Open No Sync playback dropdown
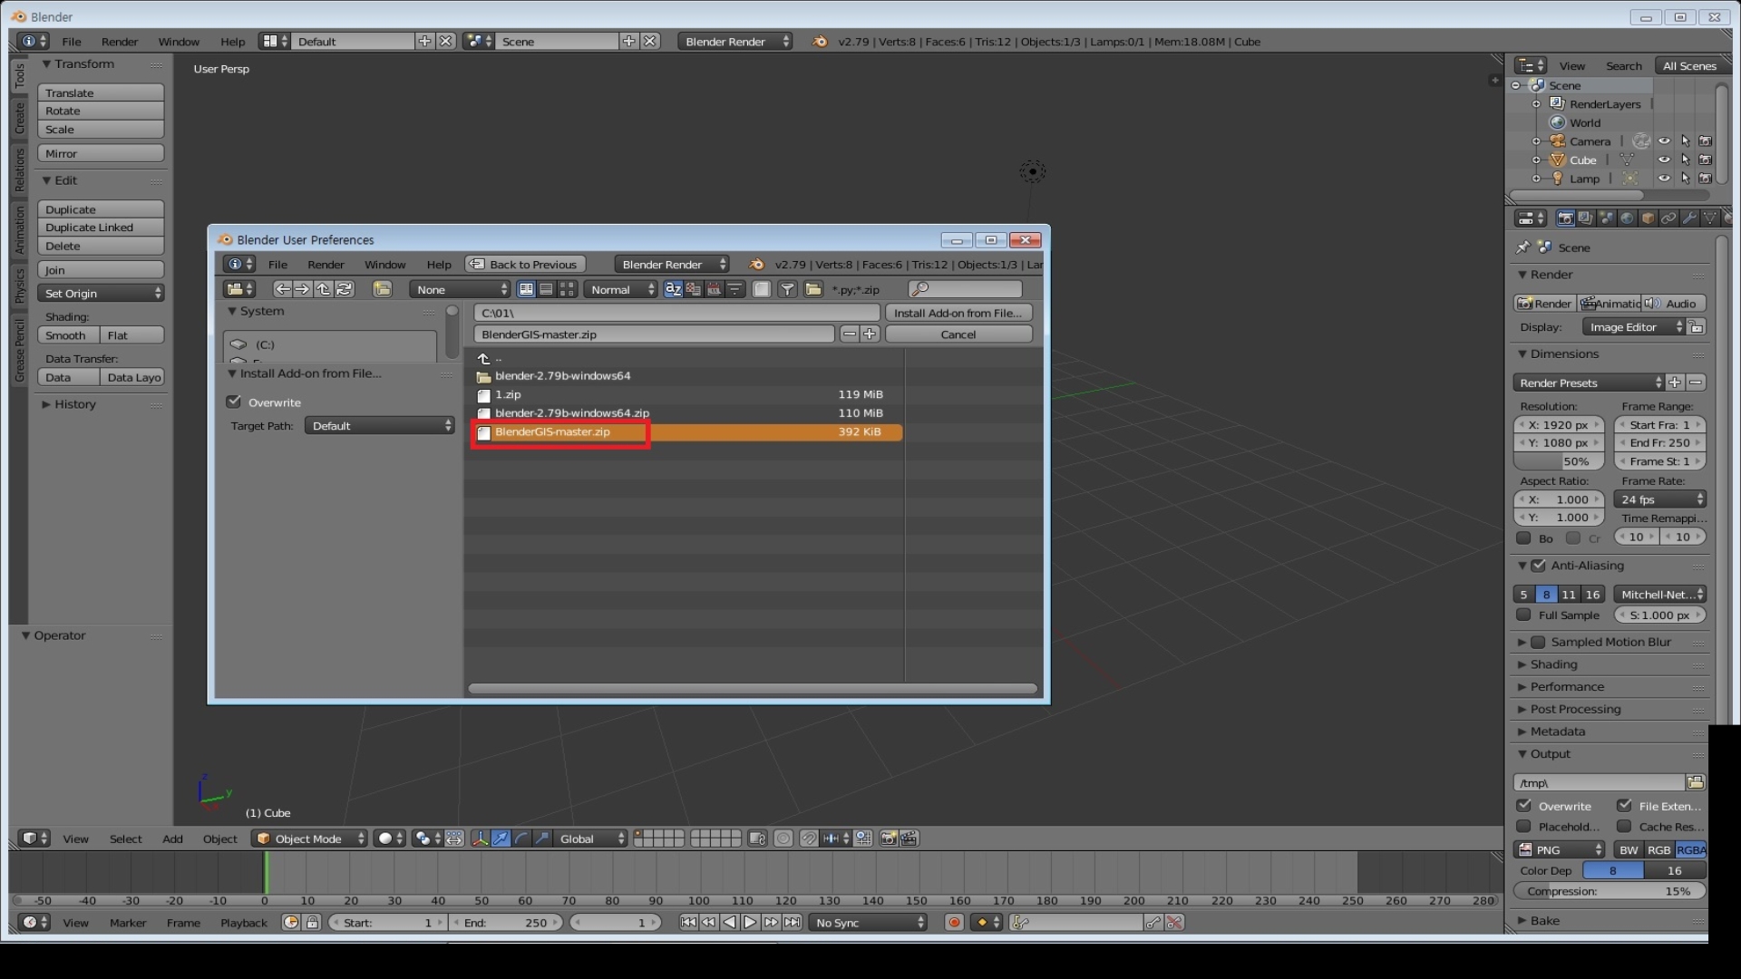Viewport: 1741px width, 979px height. pos(870,923)
